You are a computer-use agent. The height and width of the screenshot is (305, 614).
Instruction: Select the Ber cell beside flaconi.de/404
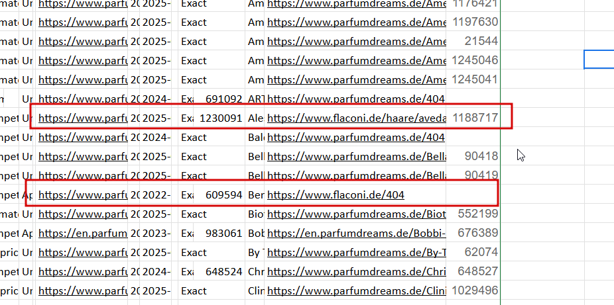pos(255,195)
